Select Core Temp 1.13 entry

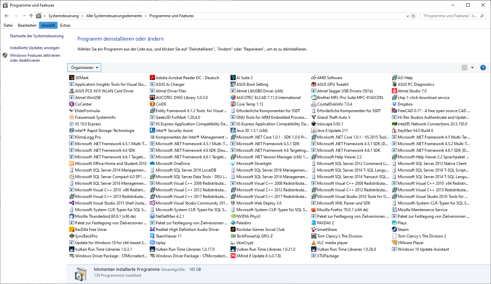pyautogui.click(x=247, y=104)
